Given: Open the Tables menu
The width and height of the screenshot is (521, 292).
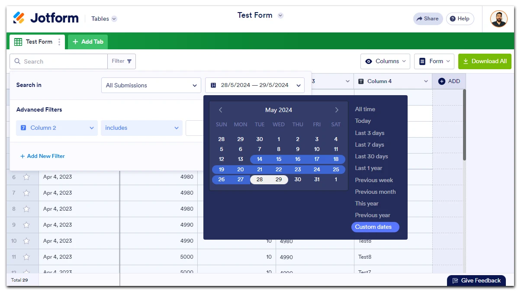Looking at the screenshot, I should (x=103, y=19).
